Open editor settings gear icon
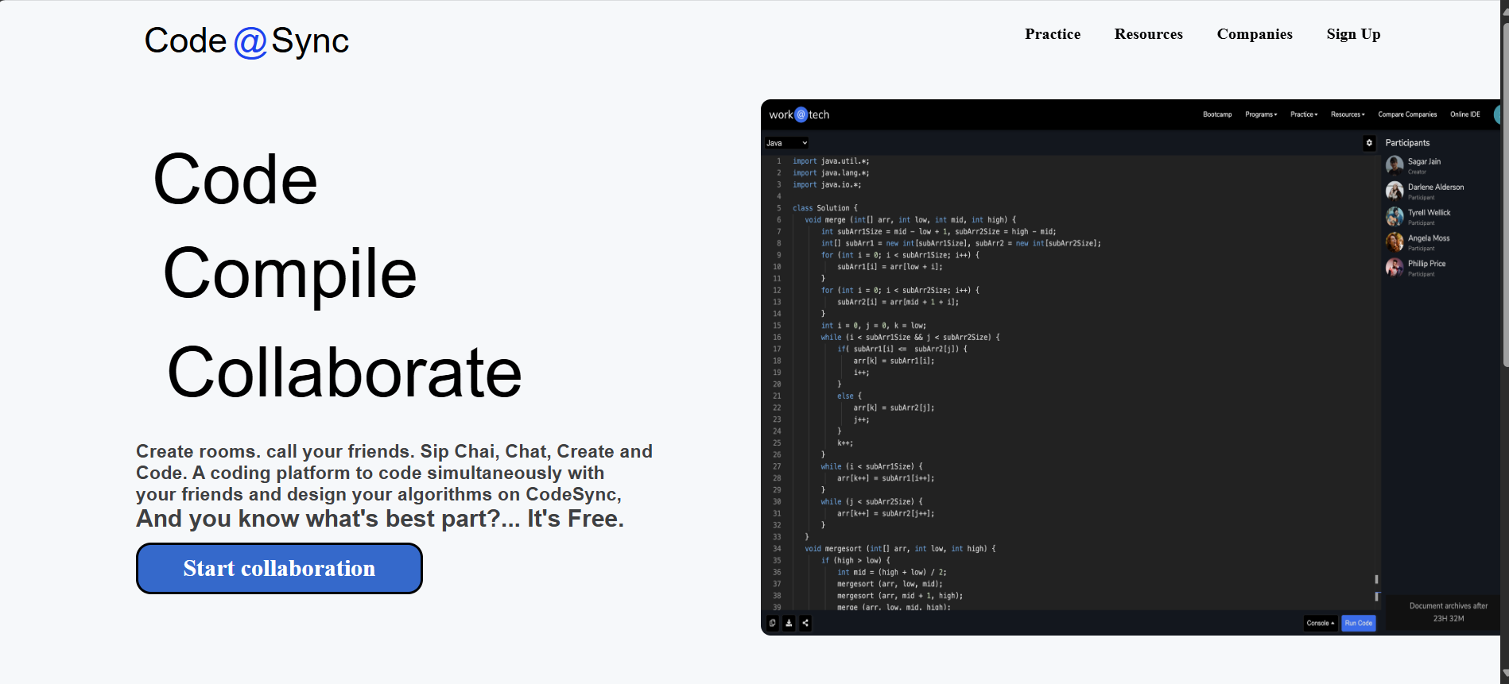 (1369, 143)
